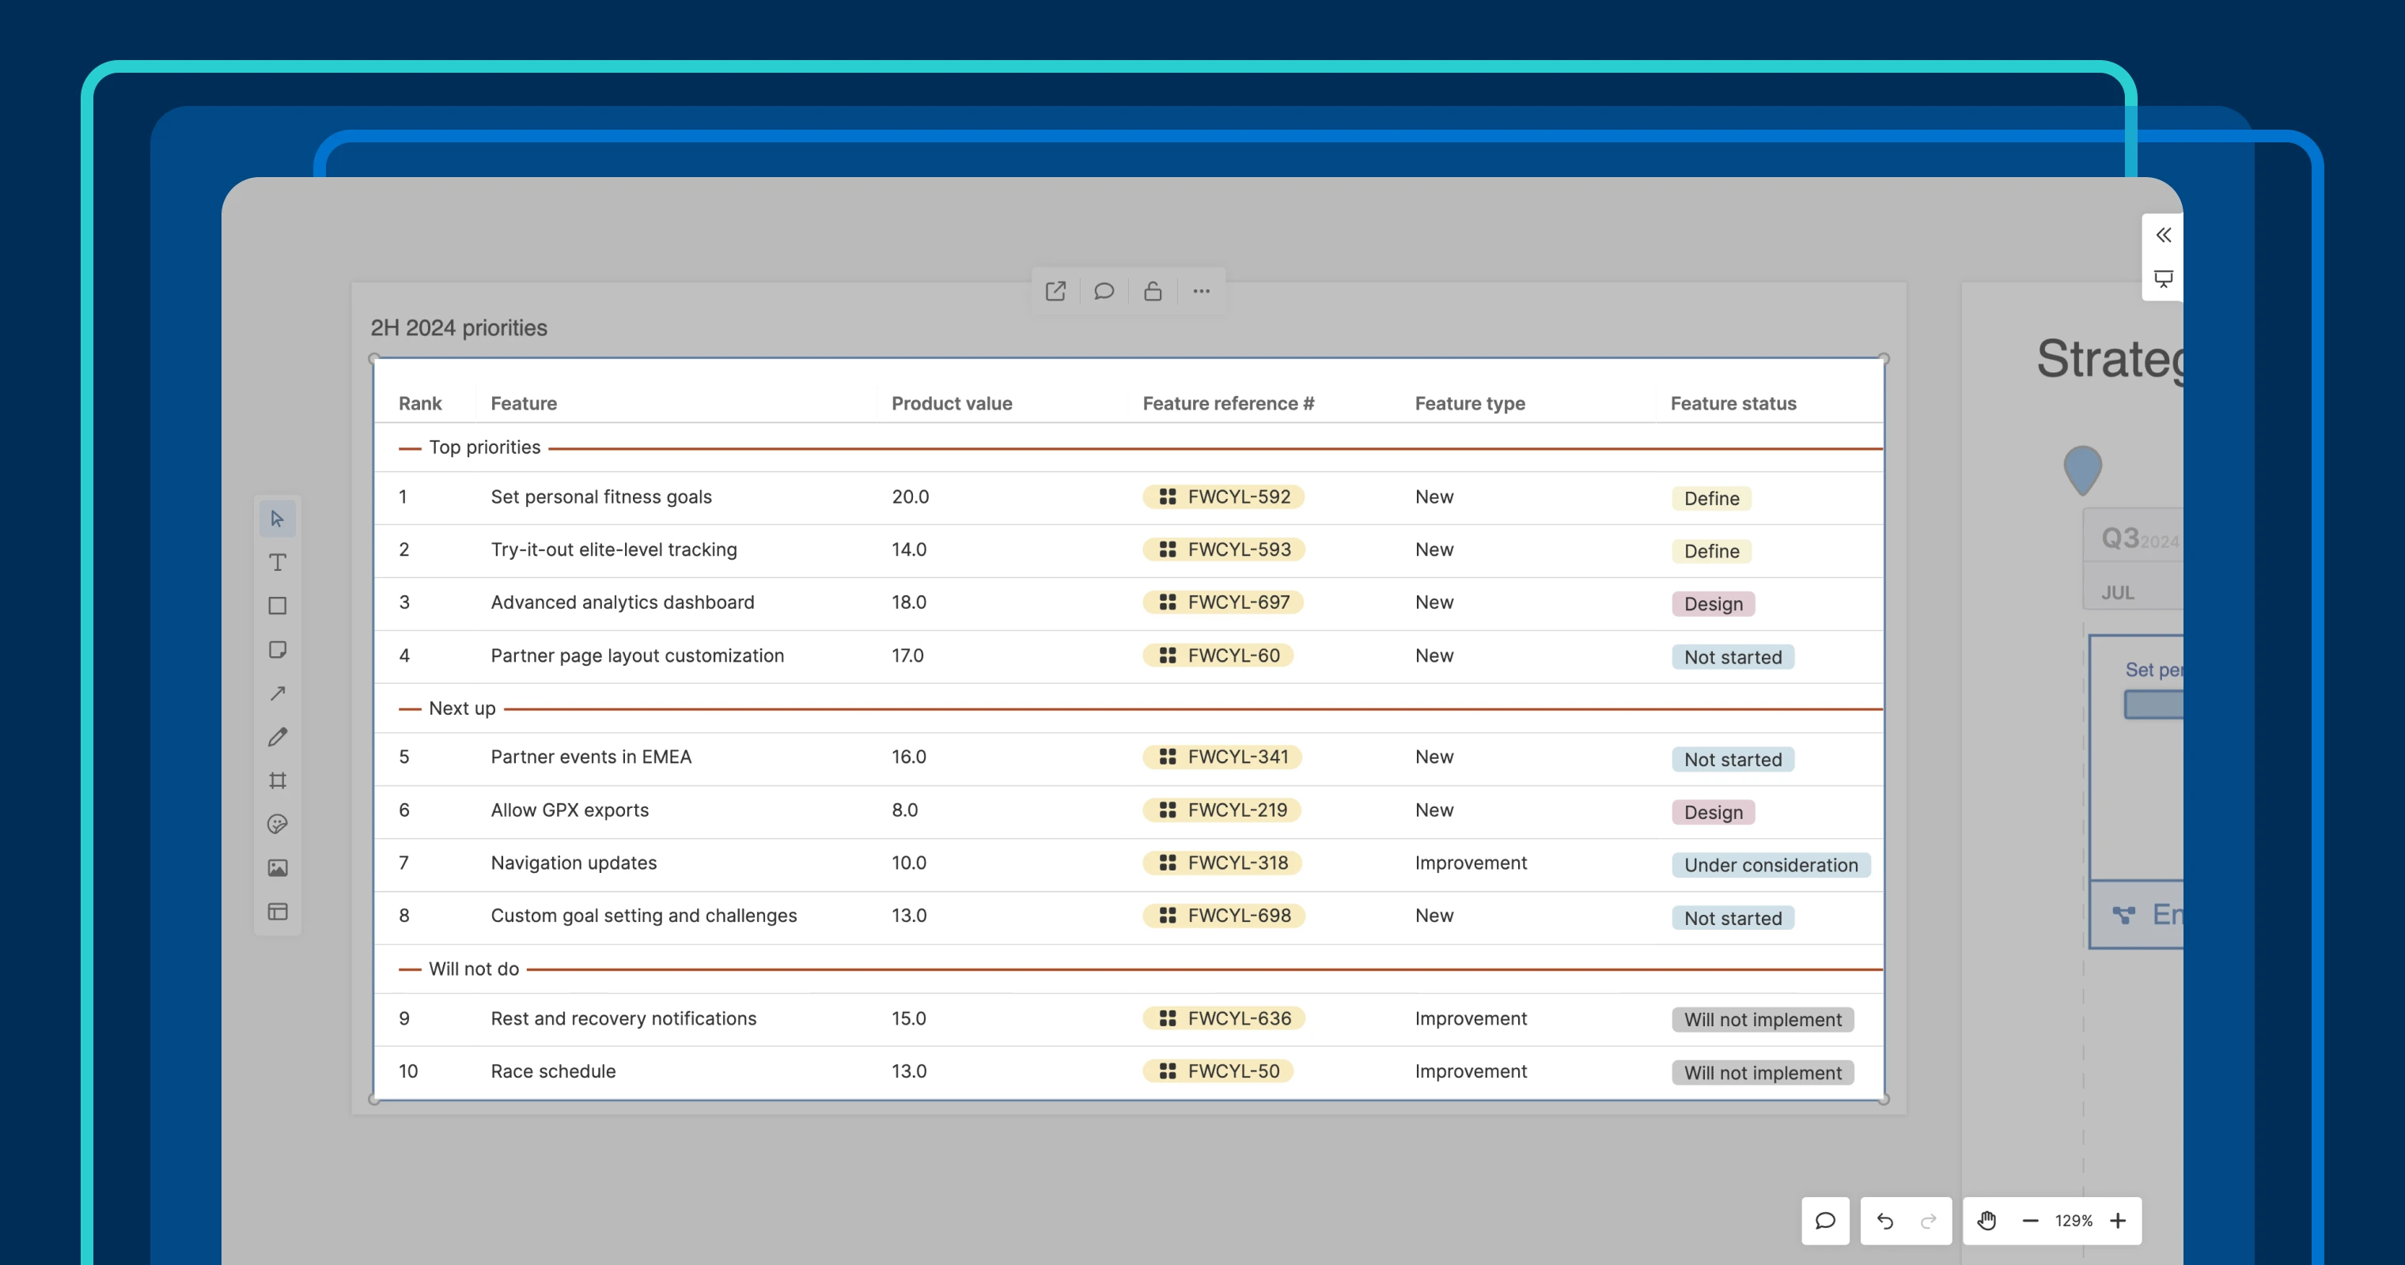
Task: Open the emoji sticker picker
Action: point(277,824)
